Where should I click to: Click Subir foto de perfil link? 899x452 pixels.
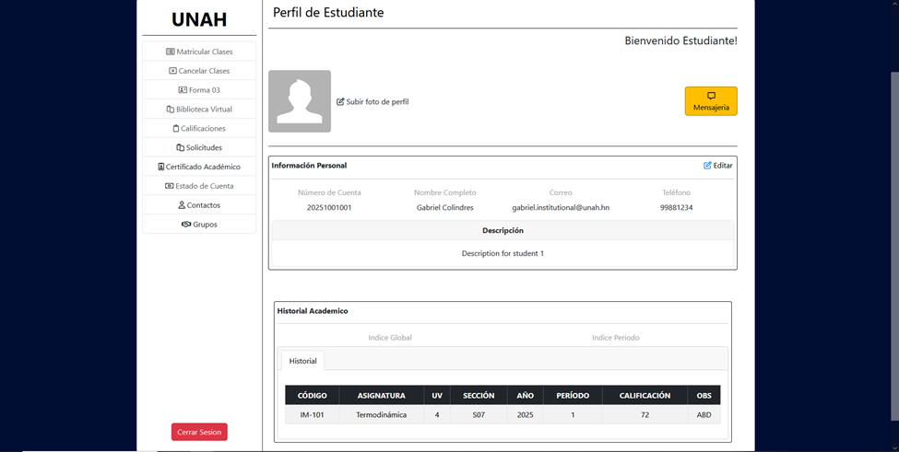(x=373, y=102)
